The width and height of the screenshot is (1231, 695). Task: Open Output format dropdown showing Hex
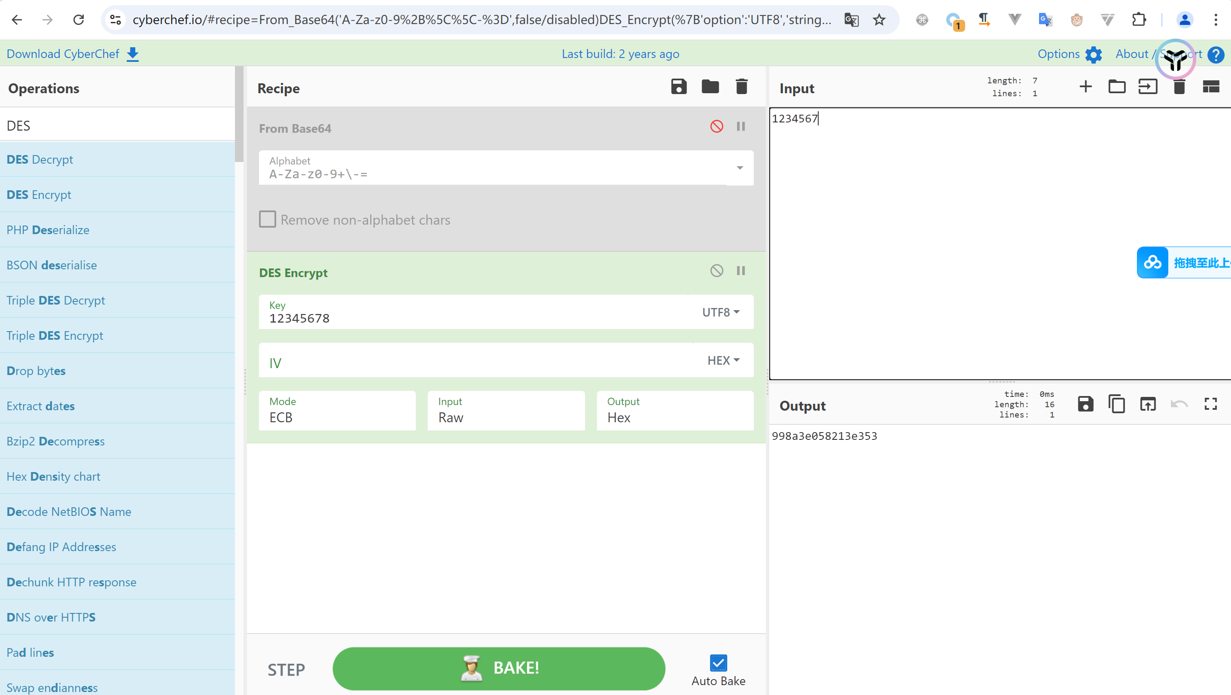pyautogui.click(x=675, y=411)
